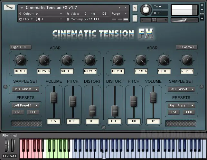This screenshot has height=160, width=207.
Task: Open the right Bass Clarinet sample set dropdown
Action: [181, 89]
